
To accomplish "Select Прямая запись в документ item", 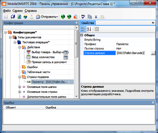I will (x=49, y=62).
